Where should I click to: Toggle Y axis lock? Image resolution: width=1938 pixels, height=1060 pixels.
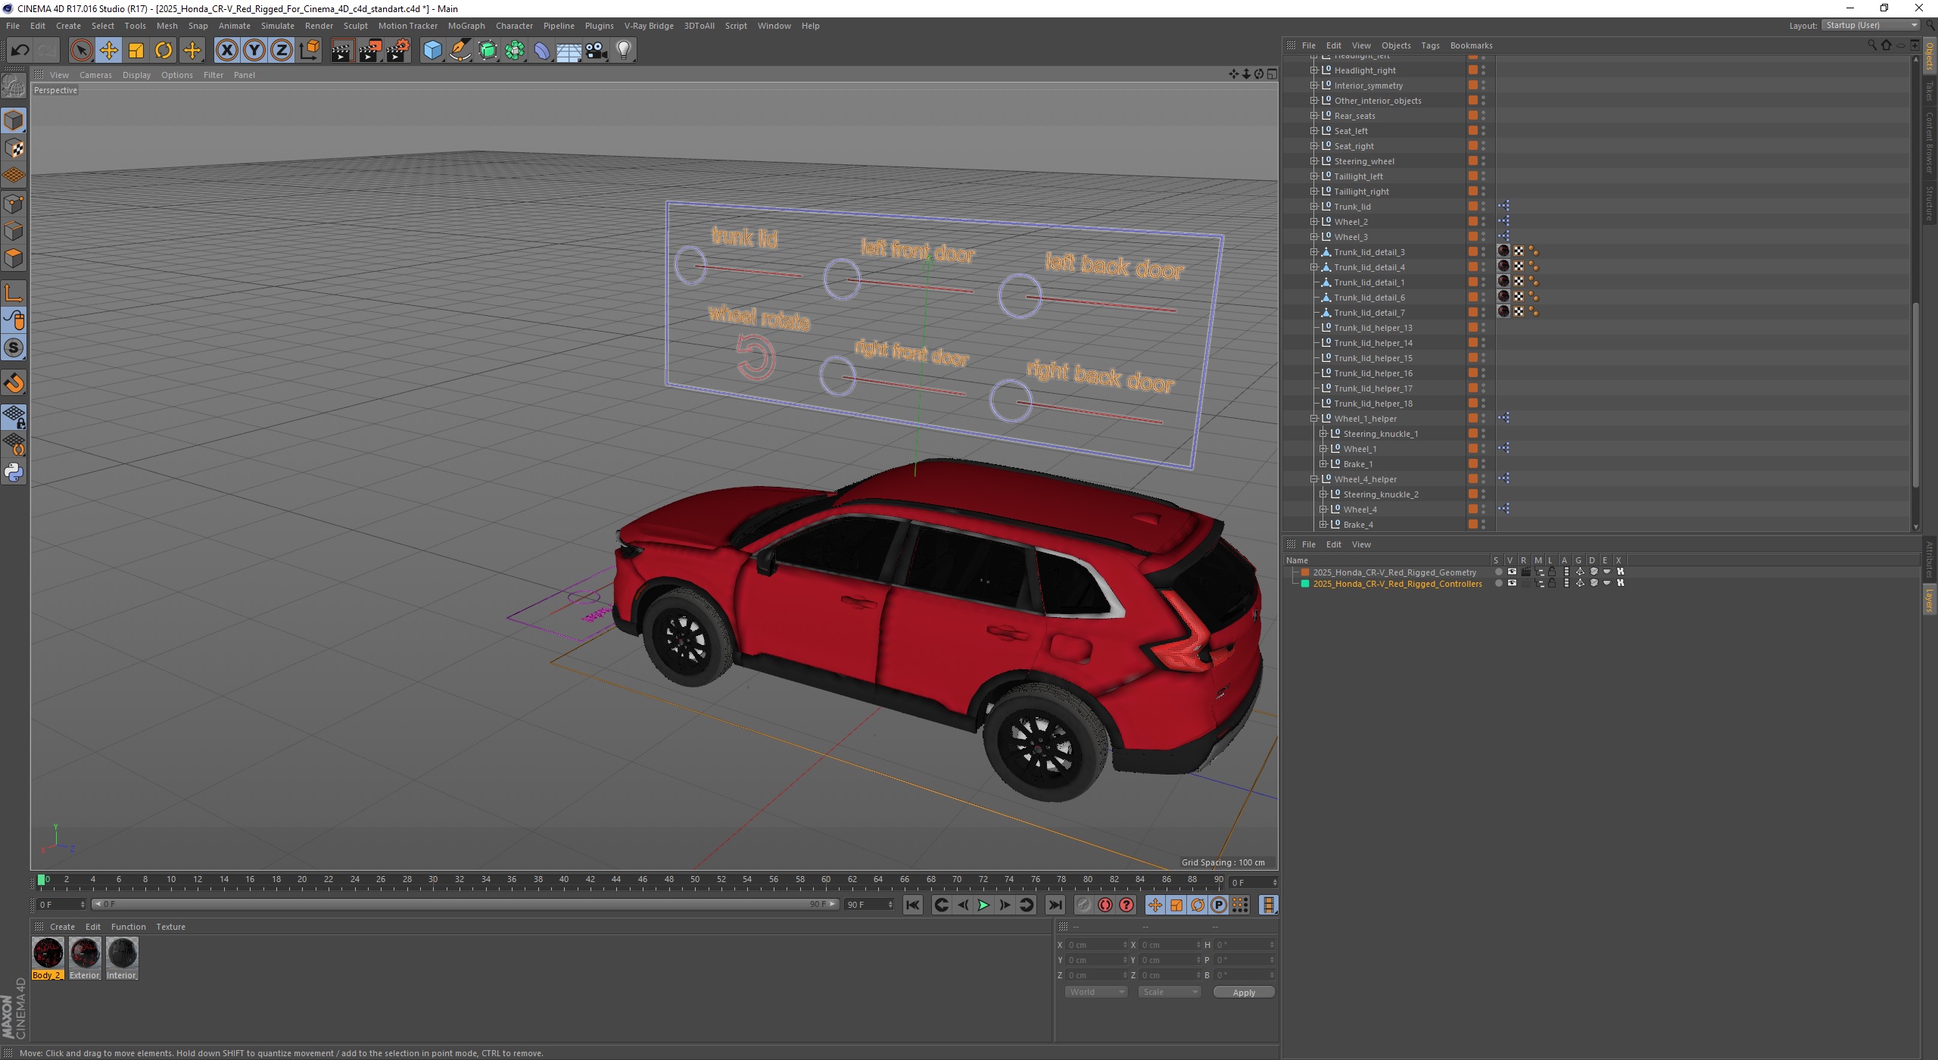coord(254,51)
